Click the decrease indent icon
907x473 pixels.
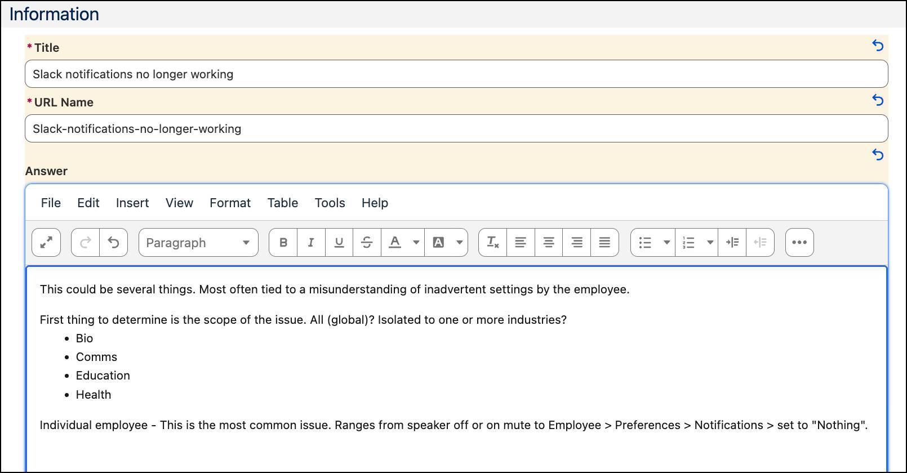(x=761, y=243)
